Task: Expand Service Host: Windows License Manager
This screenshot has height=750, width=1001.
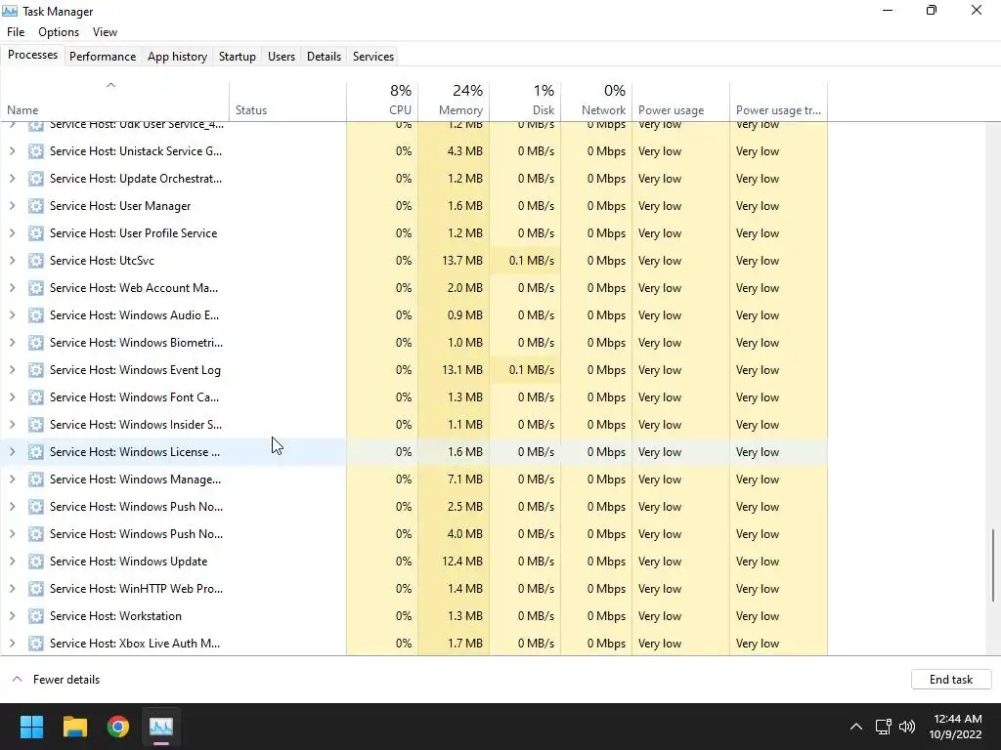Action: [12, 452]
